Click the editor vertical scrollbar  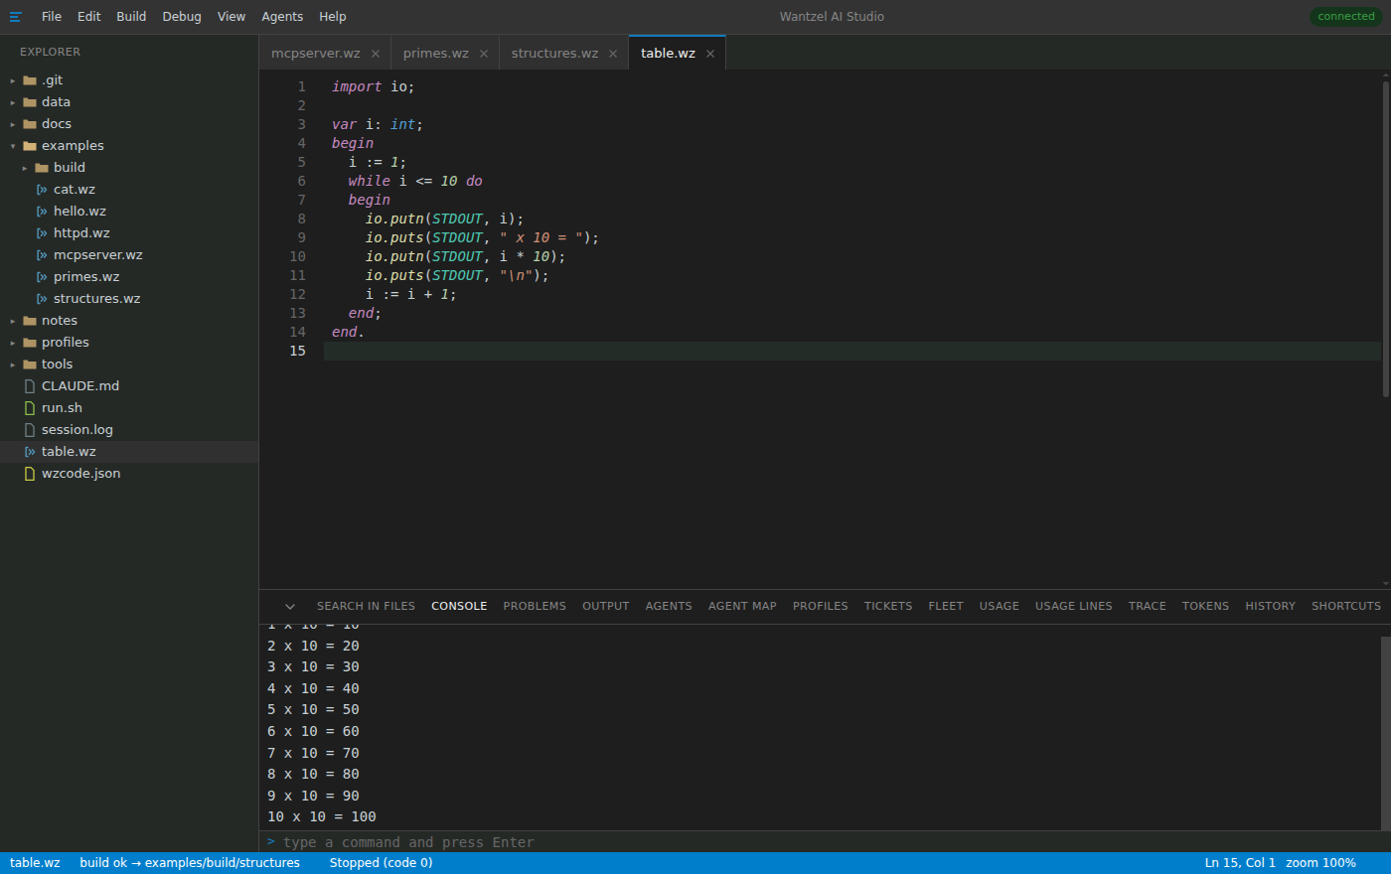pos(1386,238)
